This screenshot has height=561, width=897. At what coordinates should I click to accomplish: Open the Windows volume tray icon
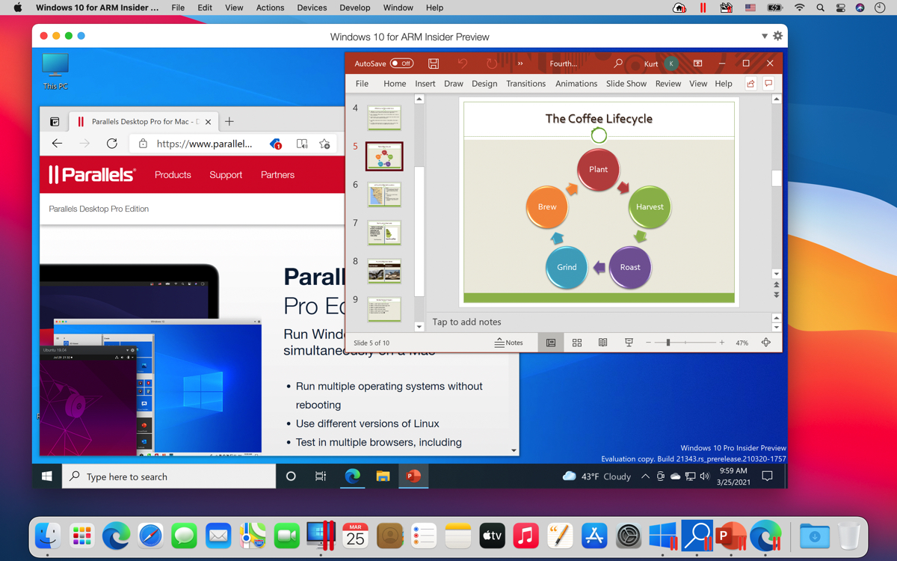point(704,476)
